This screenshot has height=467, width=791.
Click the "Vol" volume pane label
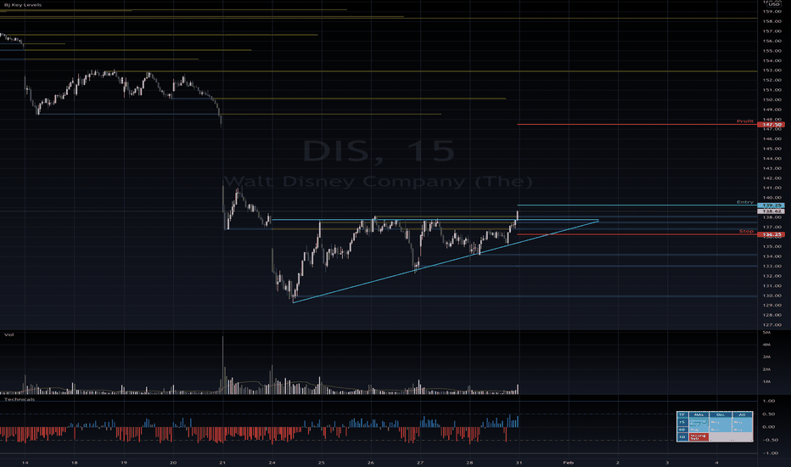tap(9, 335)
